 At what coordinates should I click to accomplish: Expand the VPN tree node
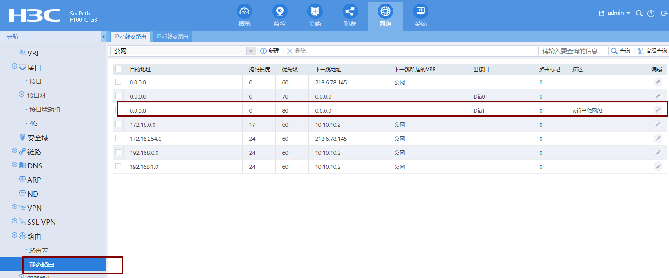pos(14,208)
